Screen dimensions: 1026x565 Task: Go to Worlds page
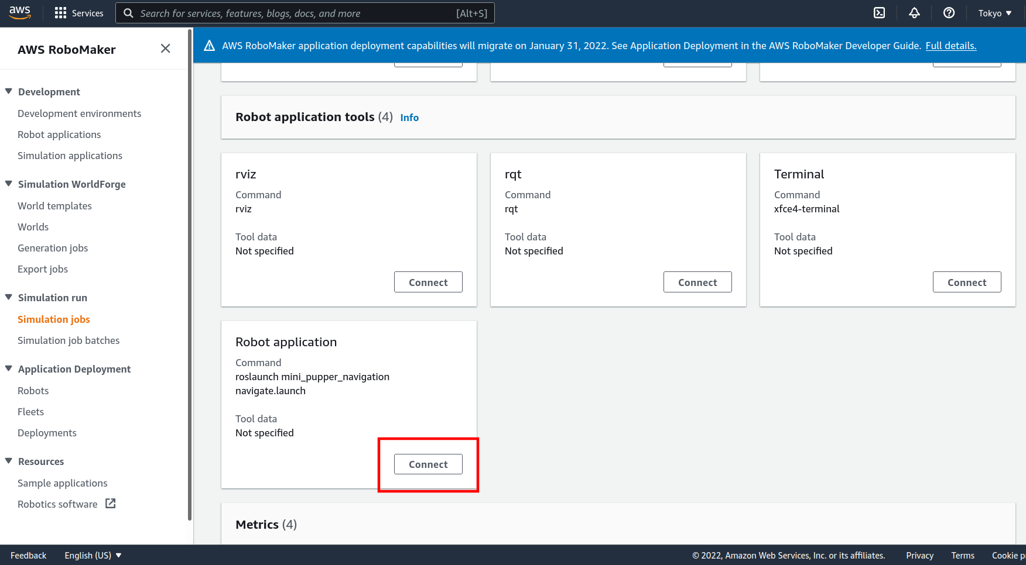click(x=33, y=227)
